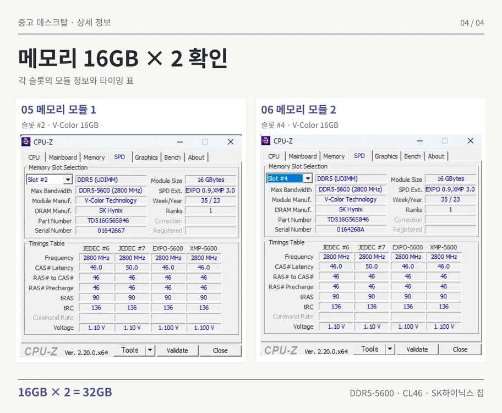Click JEDEC #6 tRAS value 90 in right window
Image resolution: width=502 pixels, height=413 pixels.
[336, 296]
